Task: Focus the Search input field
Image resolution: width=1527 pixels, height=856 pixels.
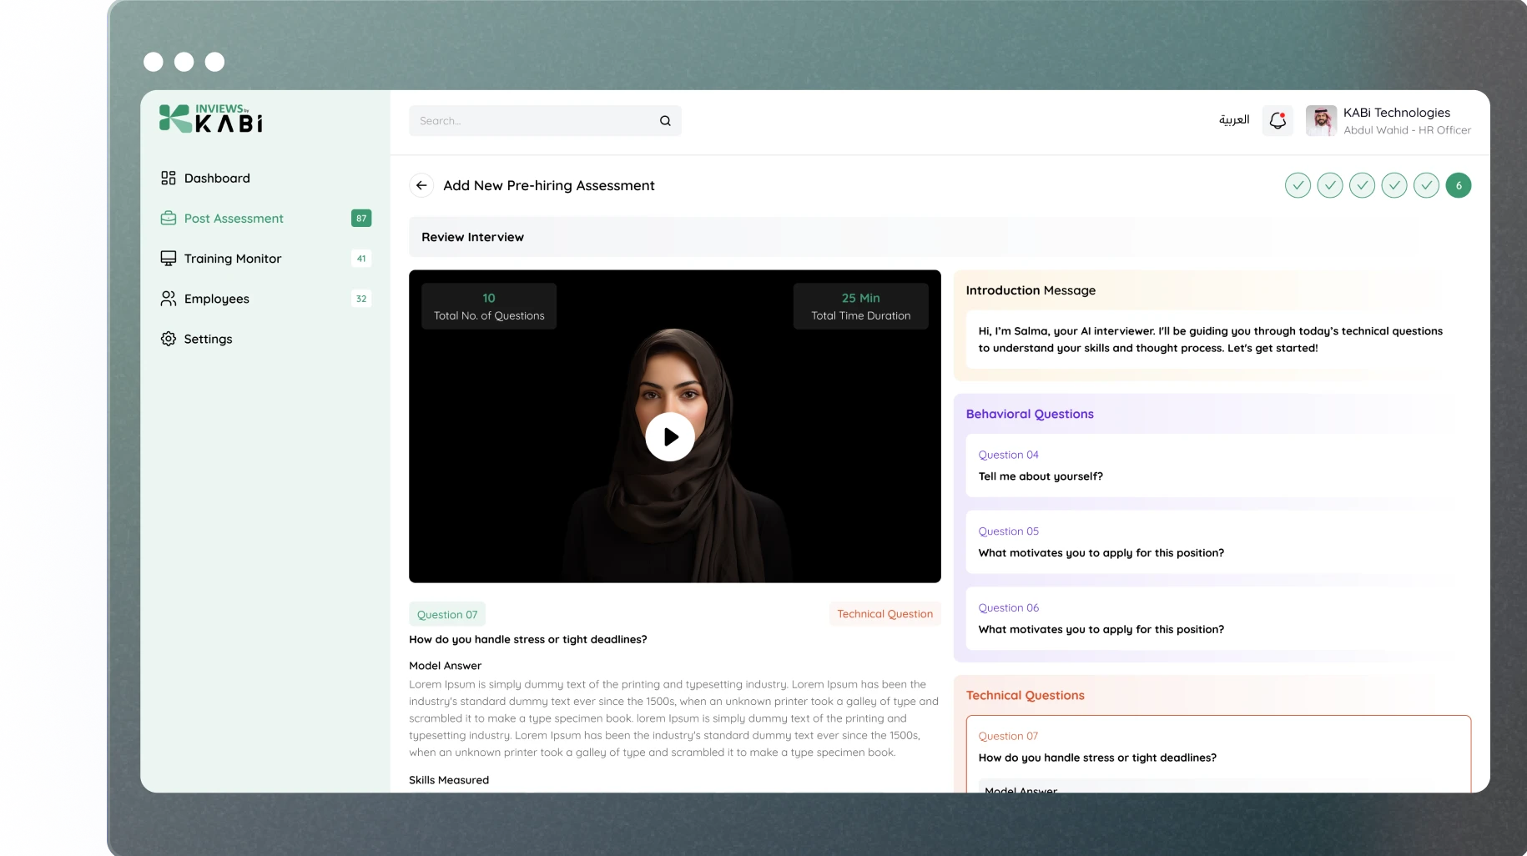Action: coord(545,120)
